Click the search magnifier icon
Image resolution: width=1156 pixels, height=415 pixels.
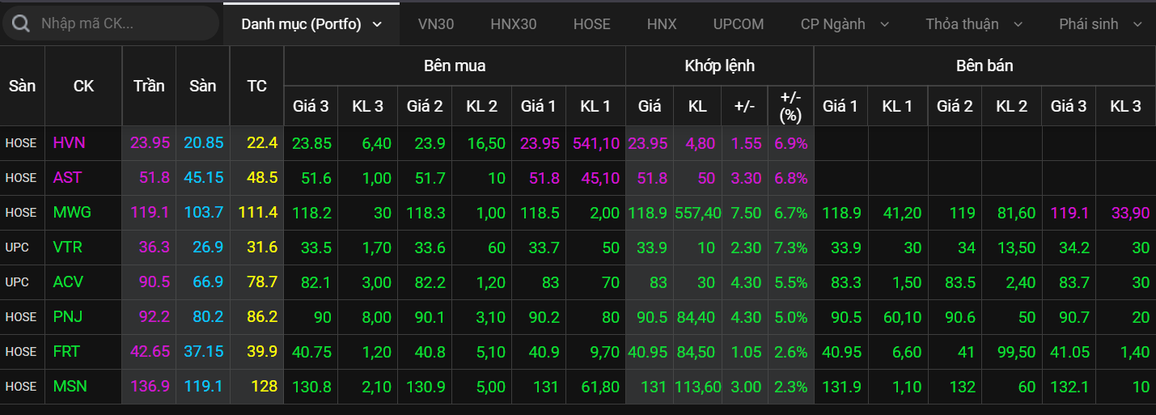coord(21,23)
